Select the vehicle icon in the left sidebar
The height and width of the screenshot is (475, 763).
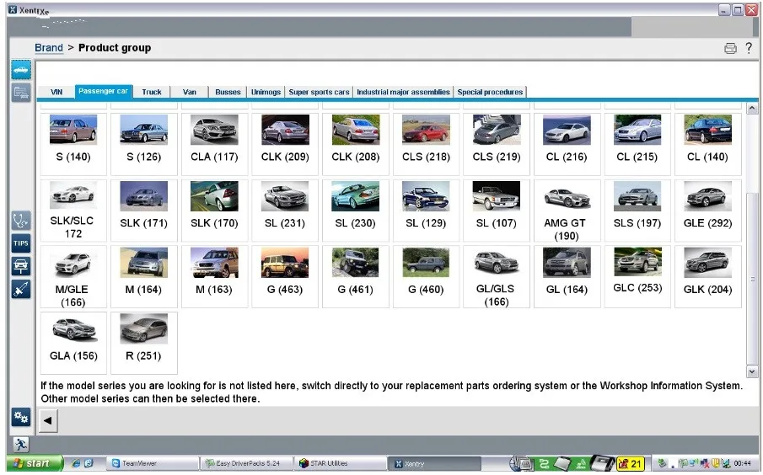coord(21,70)
